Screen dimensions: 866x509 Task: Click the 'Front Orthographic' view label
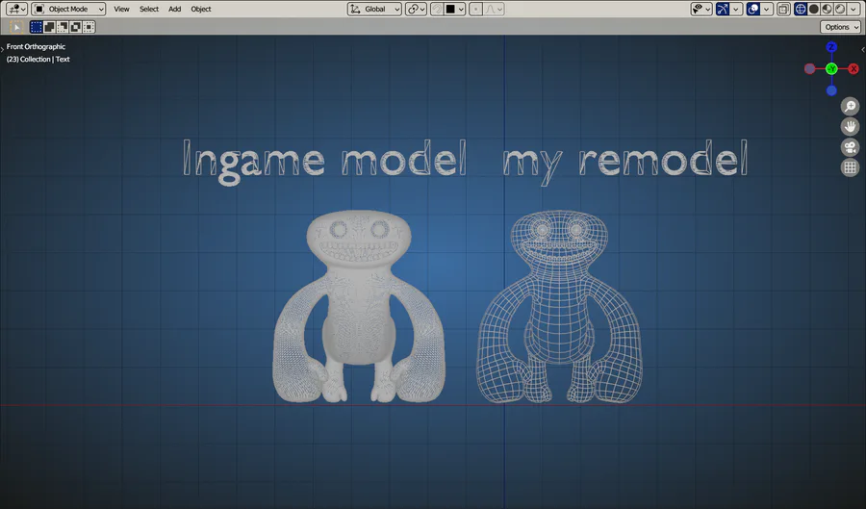(x=36, y=47)
